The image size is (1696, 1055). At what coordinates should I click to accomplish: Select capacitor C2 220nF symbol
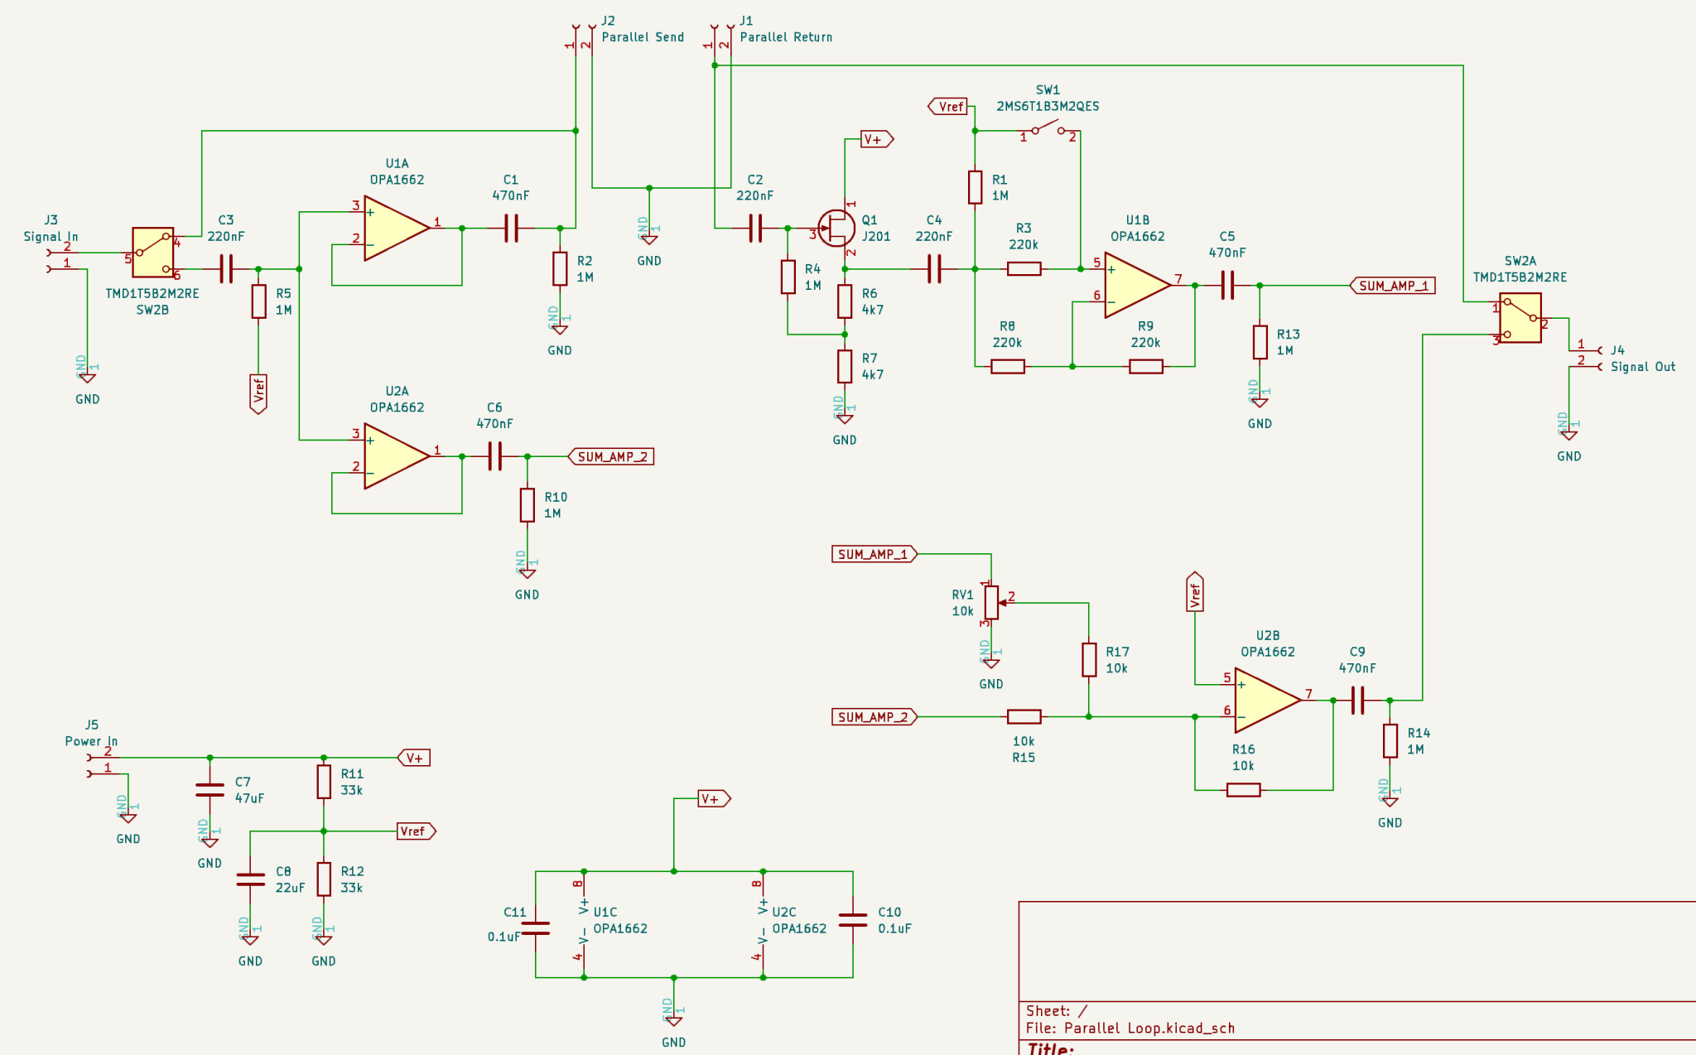click(755, 228)
